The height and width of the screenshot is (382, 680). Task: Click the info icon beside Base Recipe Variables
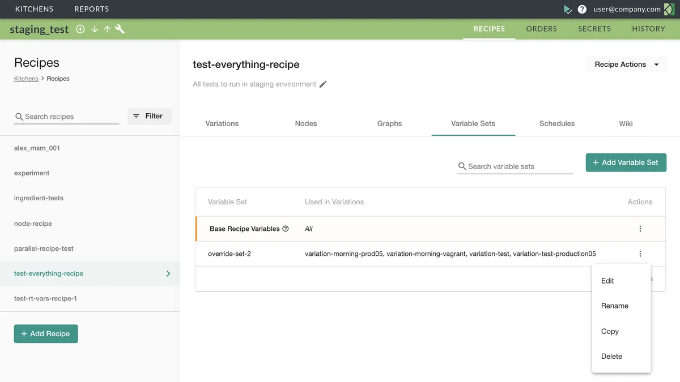click(286, 229)
